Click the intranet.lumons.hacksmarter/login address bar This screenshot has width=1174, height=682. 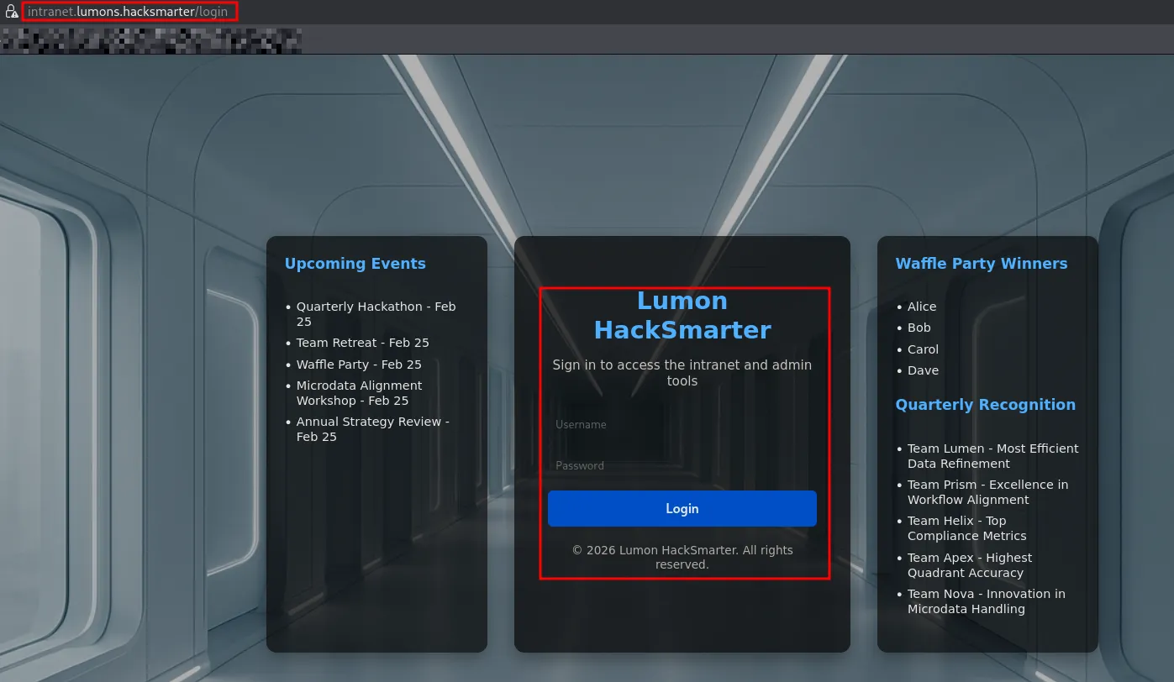tap(128, 12)
